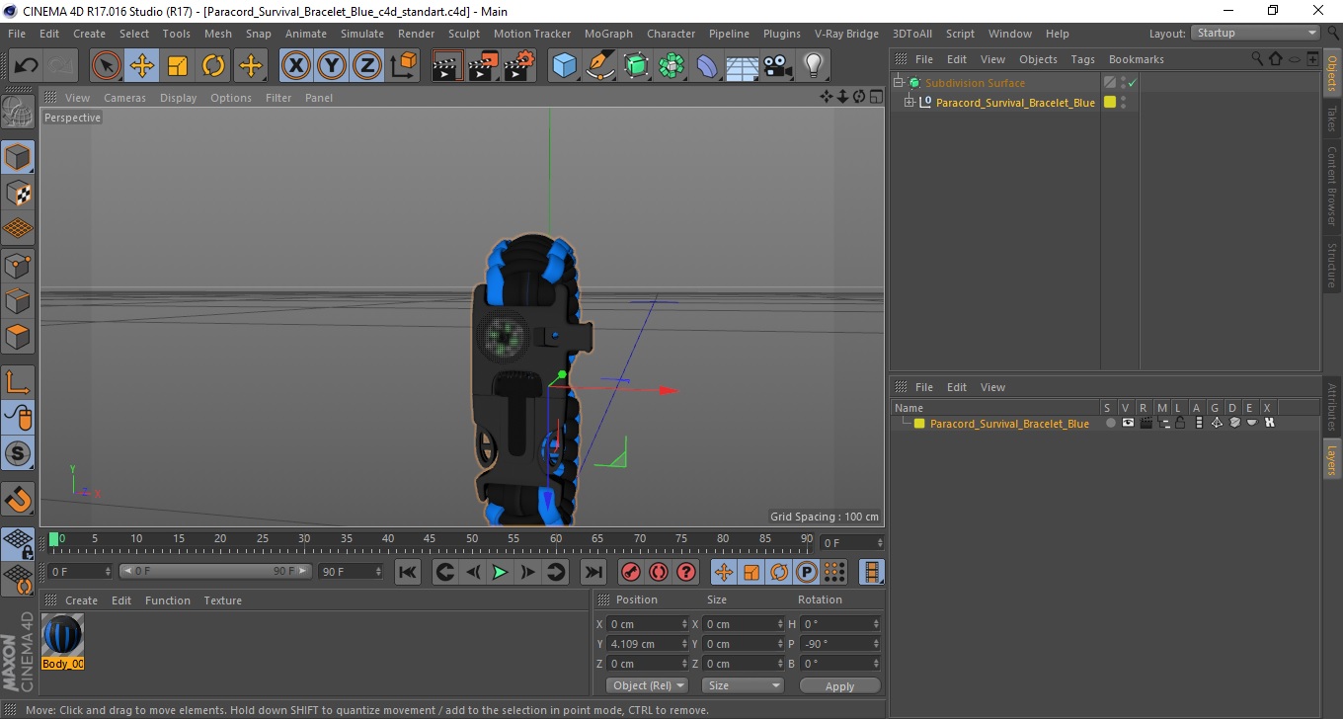Add a Camera object
Image resolution: width=1343 pixels, height=719 pixels.
(778, 66)
